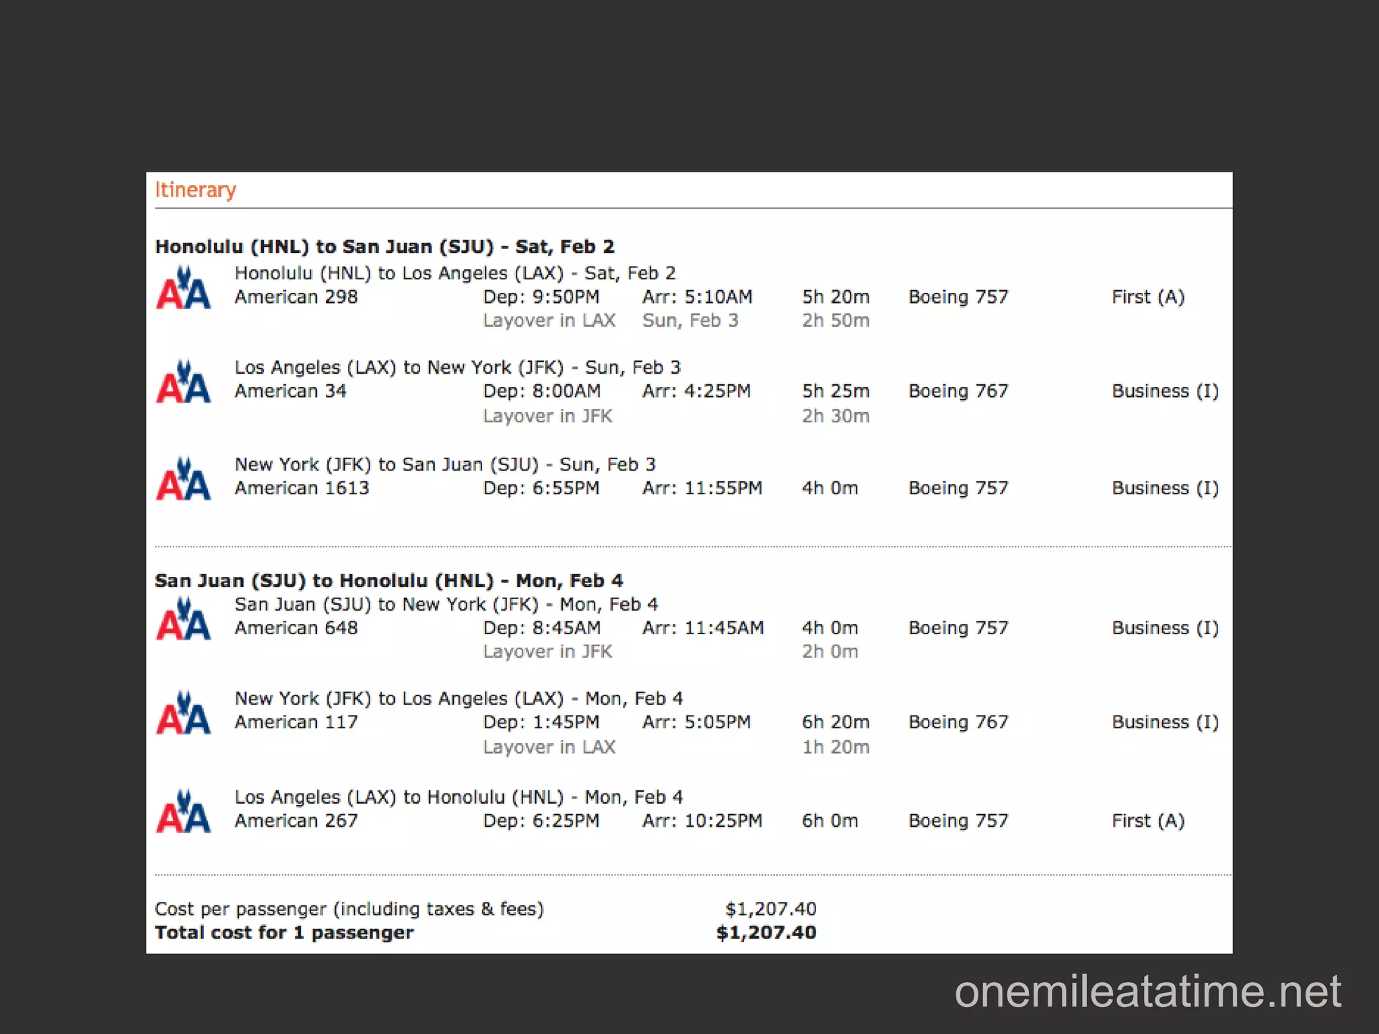Click arrival time 'Arr: 5:10AM'
This screenshot has height=1034, width=1379.
[x=698, y=297]
